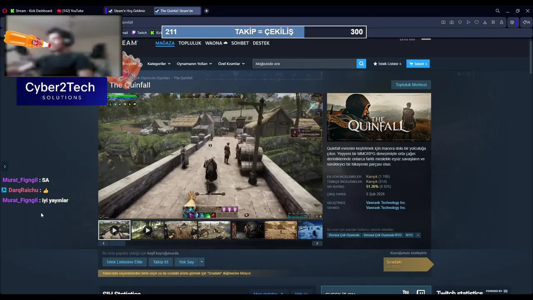Select The Quinfall Steam'de tab
Screen dimensions: 533x300
177,11
